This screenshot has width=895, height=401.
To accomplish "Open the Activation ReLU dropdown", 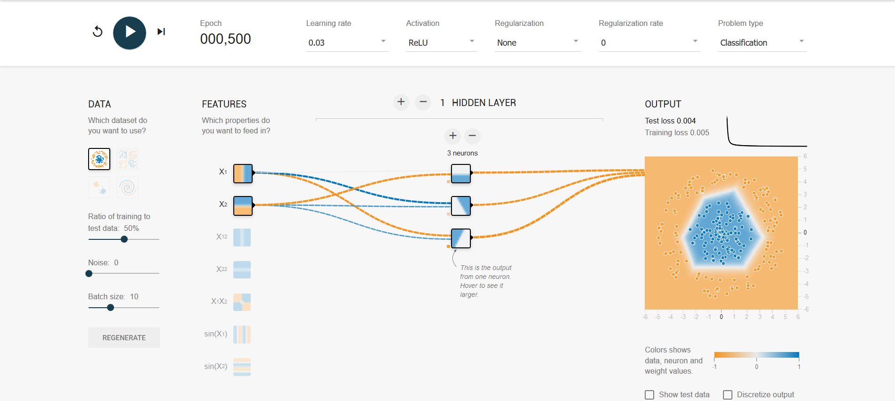I will [x=441, y=43].
